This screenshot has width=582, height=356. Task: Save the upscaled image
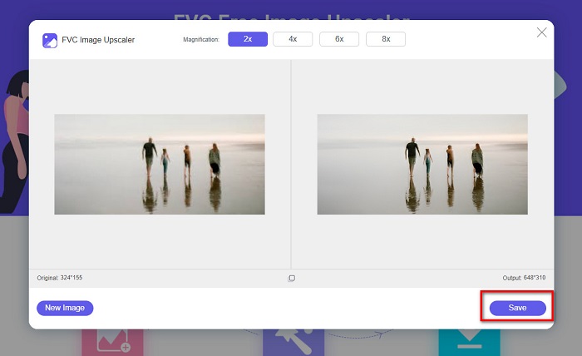(517, 308)
